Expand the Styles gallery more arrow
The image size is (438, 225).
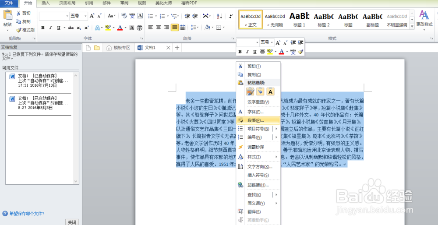412,26
